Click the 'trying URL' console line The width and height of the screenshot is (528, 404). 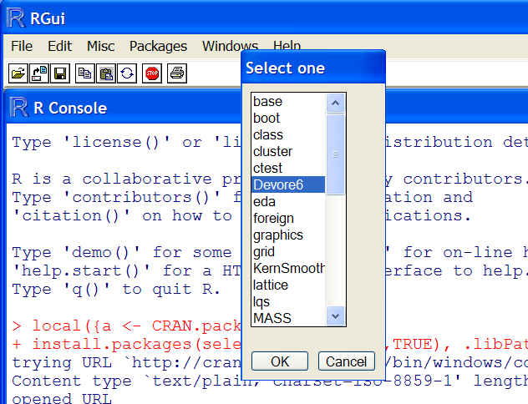tap(127, 362)
